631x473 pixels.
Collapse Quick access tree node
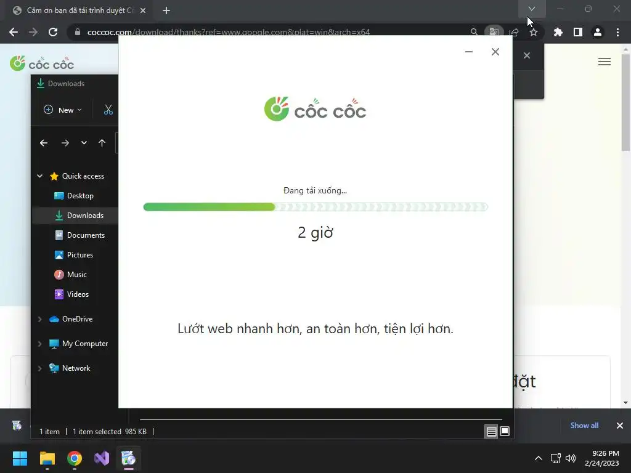tap(40, 176)
